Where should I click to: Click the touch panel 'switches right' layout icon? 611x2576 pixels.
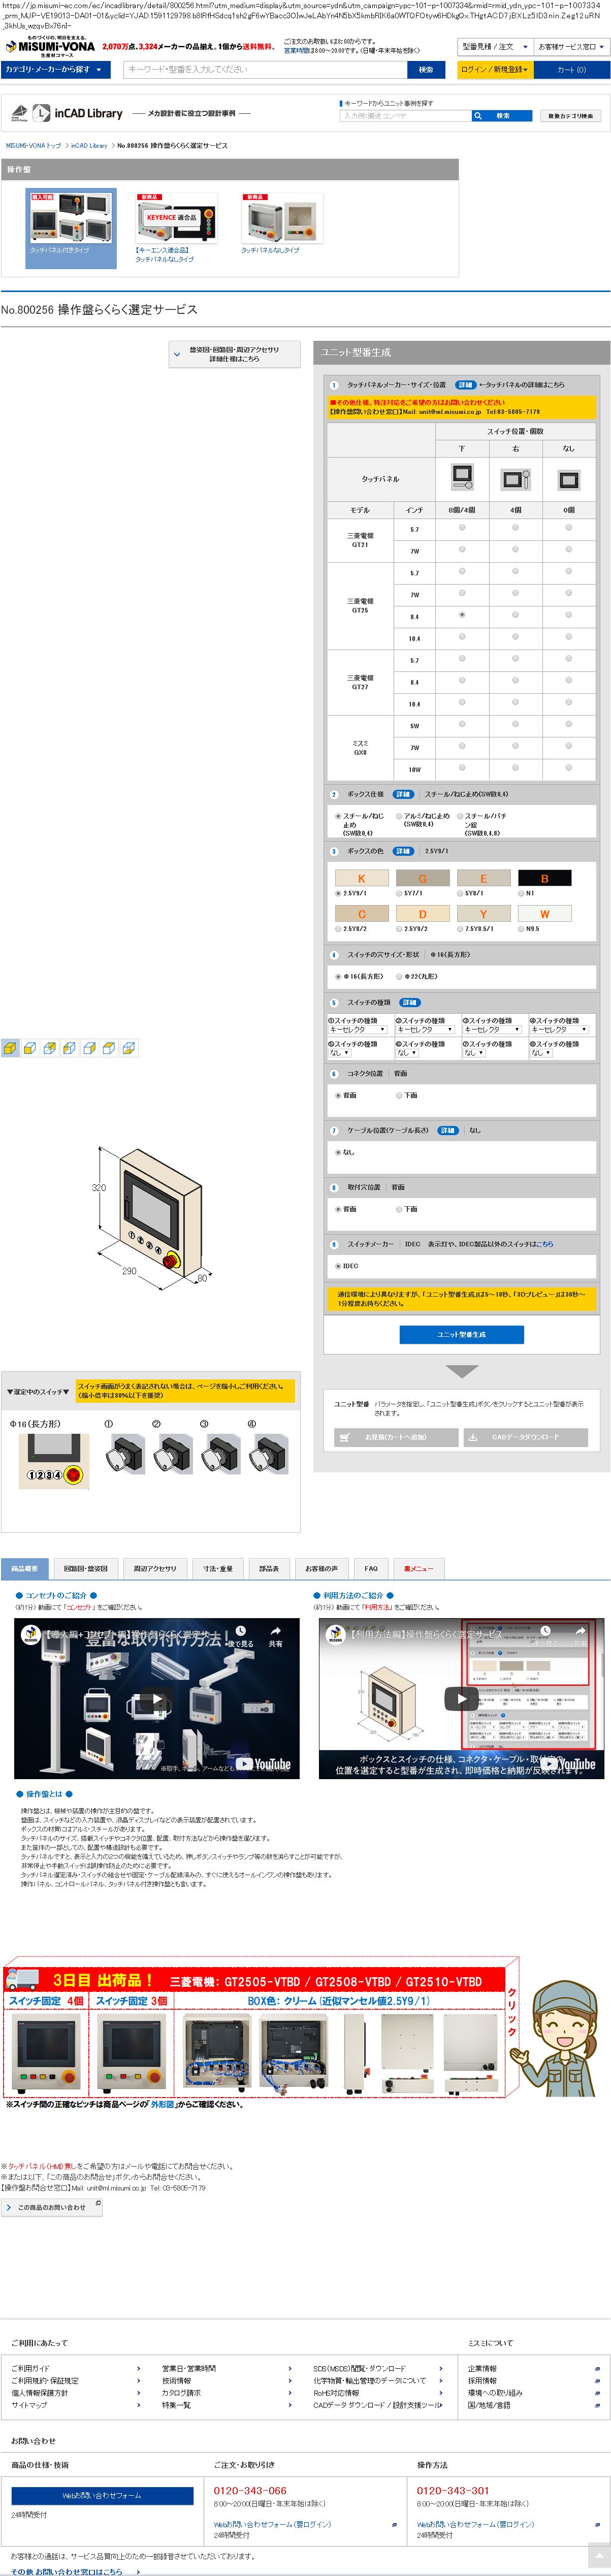click(515, 478)
